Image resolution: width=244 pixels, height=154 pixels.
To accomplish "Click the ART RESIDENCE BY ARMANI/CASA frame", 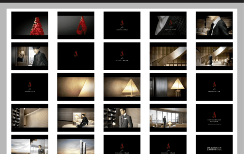I will click(x=214, y=144).
